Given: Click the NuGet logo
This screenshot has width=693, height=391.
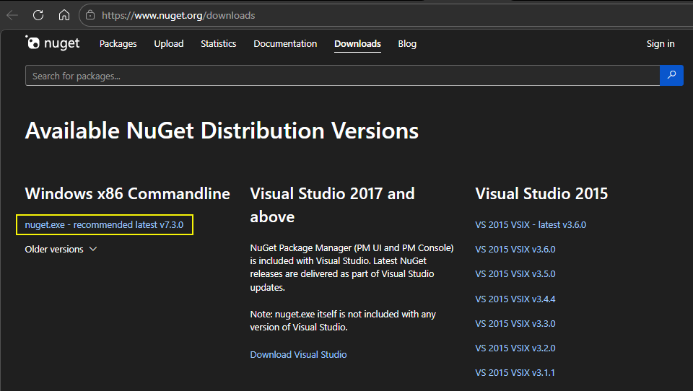Looking at the screenshot, I should (53, 43).
